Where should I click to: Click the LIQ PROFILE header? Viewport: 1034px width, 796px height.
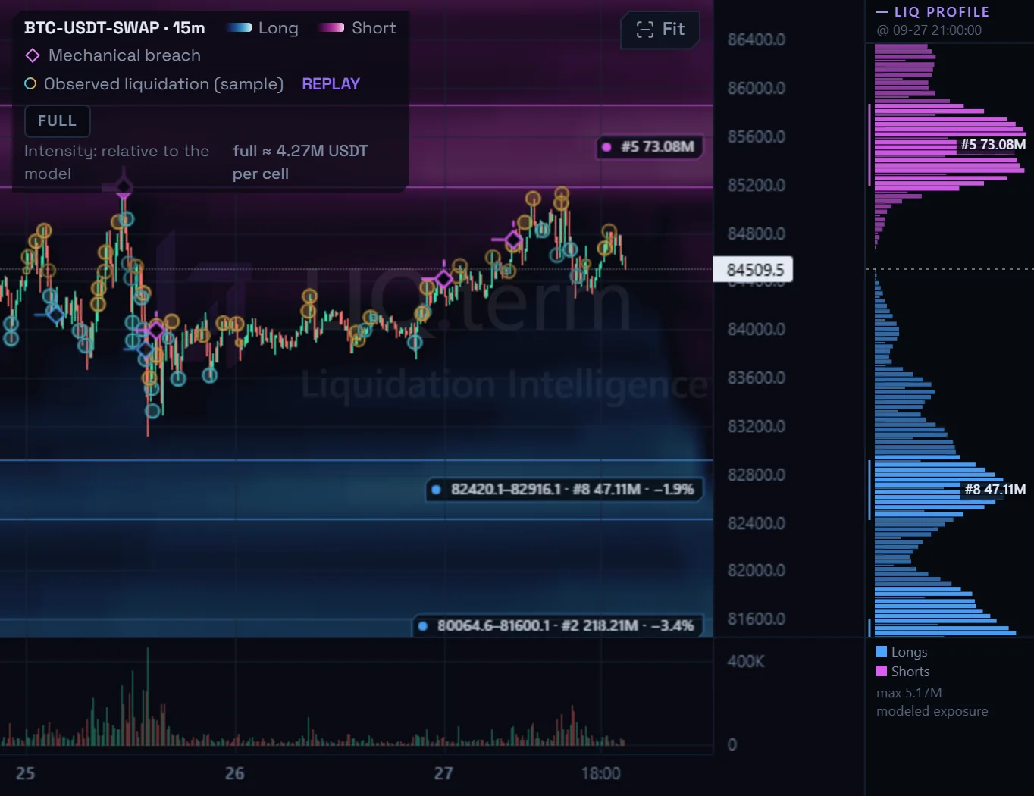point(933,12)
